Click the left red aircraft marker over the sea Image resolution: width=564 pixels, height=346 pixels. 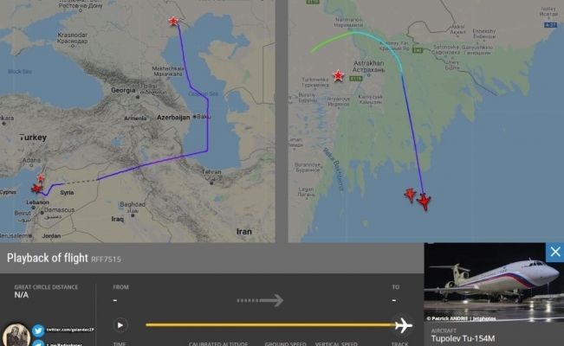[x=410, y=195]
